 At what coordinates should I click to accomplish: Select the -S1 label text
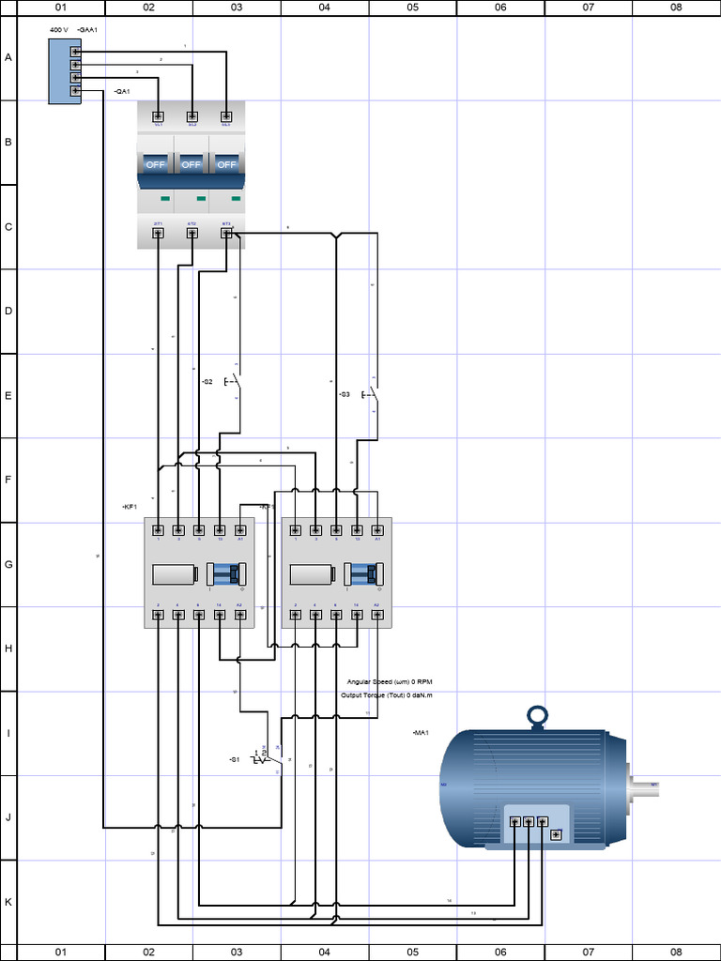click(234, 760)
